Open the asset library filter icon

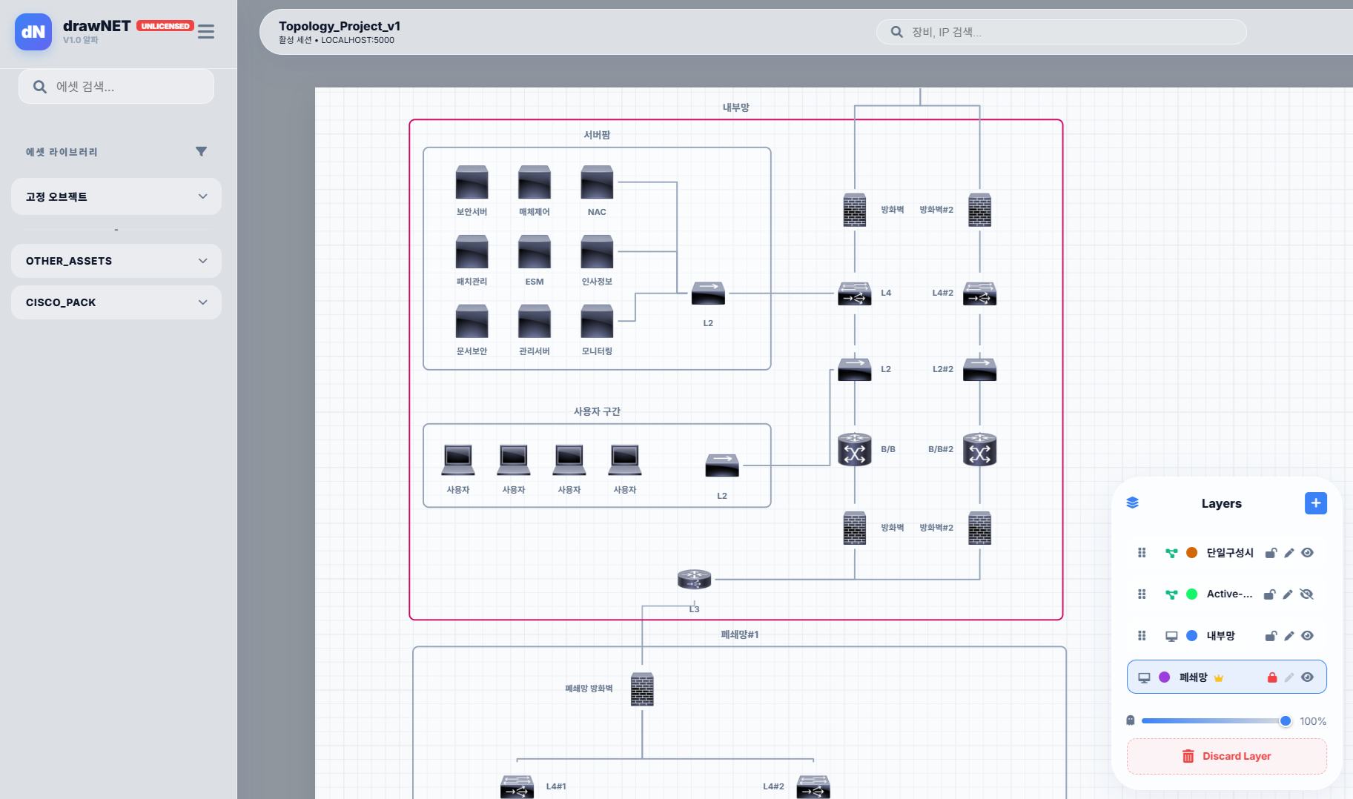click(x=201, y=151)
